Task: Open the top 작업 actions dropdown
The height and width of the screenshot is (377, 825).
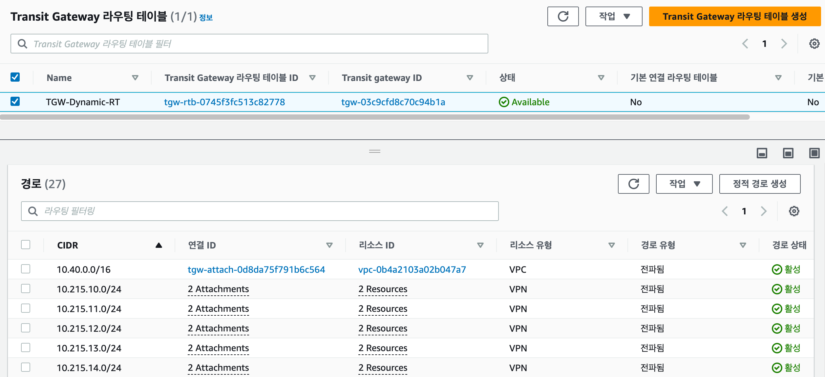Action: click(614, 16)
